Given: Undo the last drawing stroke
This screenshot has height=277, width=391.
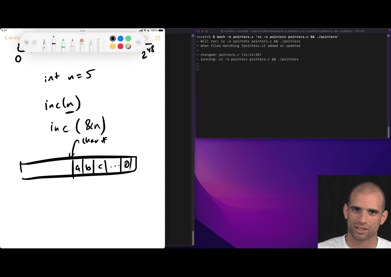Looking at the screenshot, I should 26,42.
